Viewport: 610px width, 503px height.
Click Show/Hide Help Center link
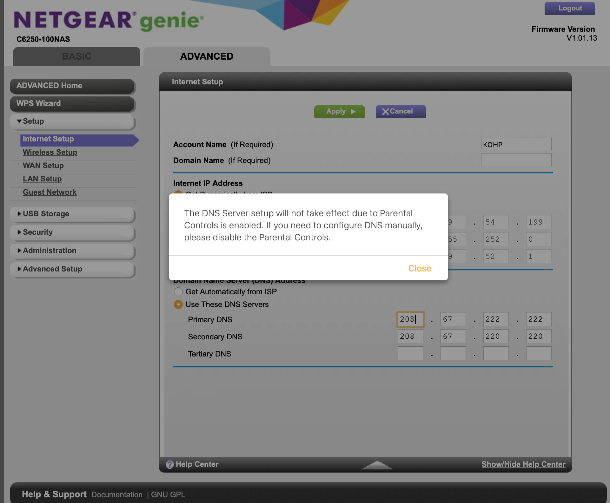click(523, 464)
